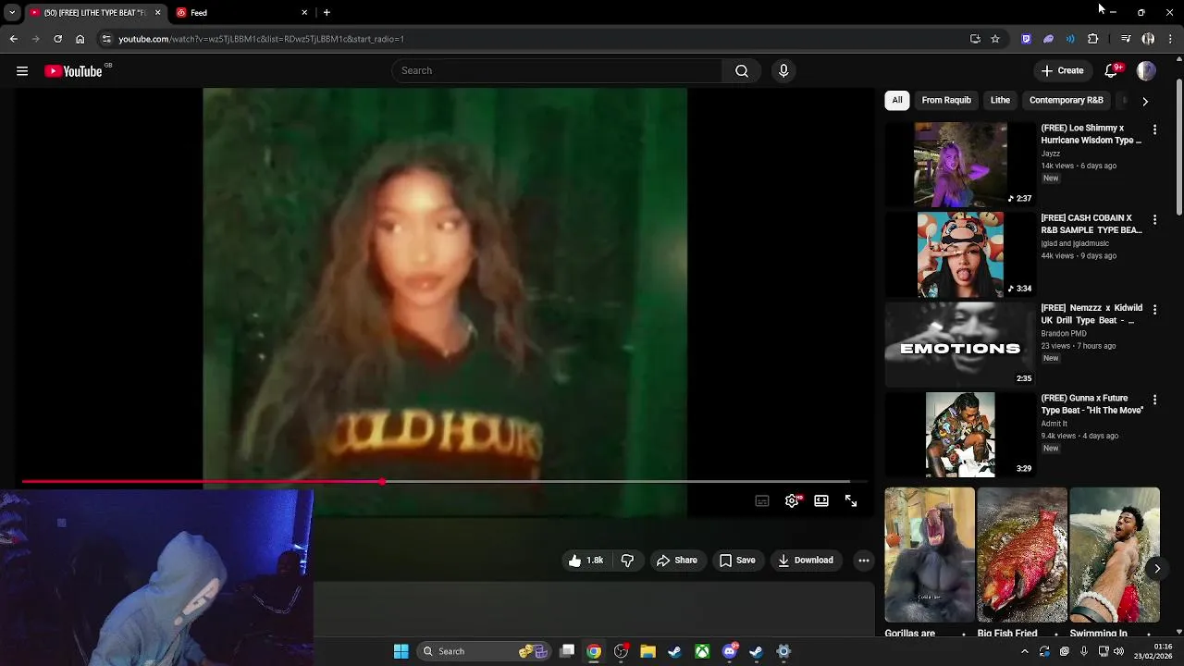Image resolution: width=1184 pixels, height=666 pixels.
Task: Open more actions ellipsis below video
Action: [863, 561]
